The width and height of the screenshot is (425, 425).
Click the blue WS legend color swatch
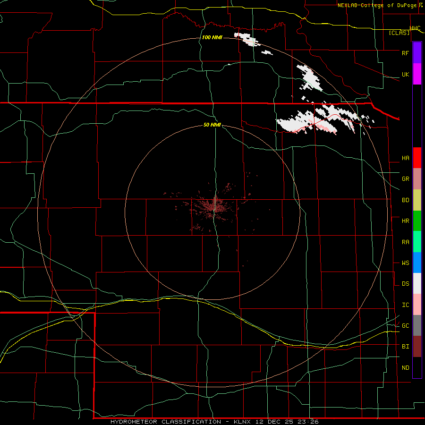tap(417, 263)
